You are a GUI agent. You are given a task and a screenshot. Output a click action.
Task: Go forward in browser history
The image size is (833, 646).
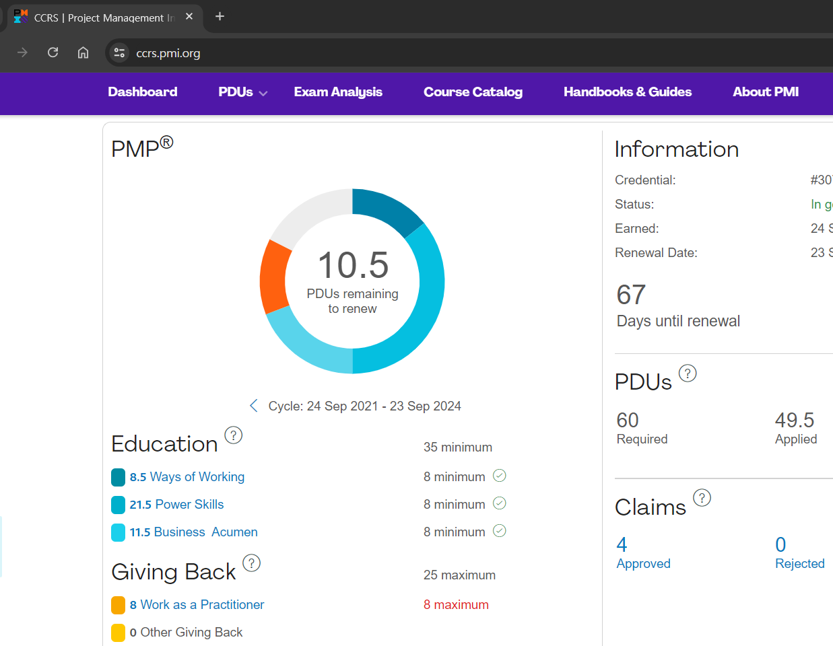tap(22, 52)
